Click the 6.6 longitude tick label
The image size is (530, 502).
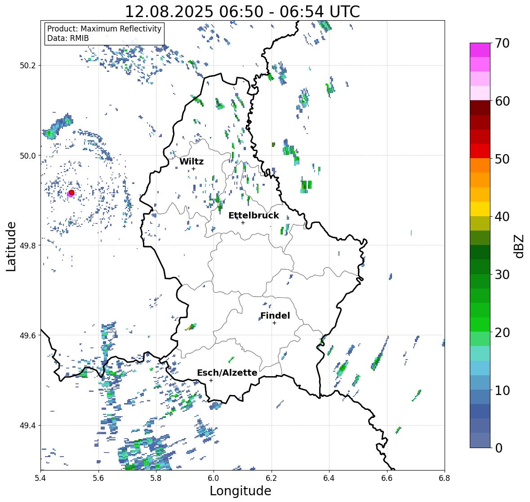click(x=387, y=478)
